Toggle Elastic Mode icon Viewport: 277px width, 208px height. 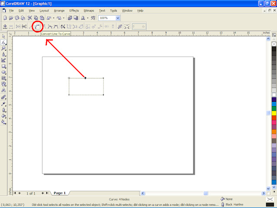(x=120, y=26)
